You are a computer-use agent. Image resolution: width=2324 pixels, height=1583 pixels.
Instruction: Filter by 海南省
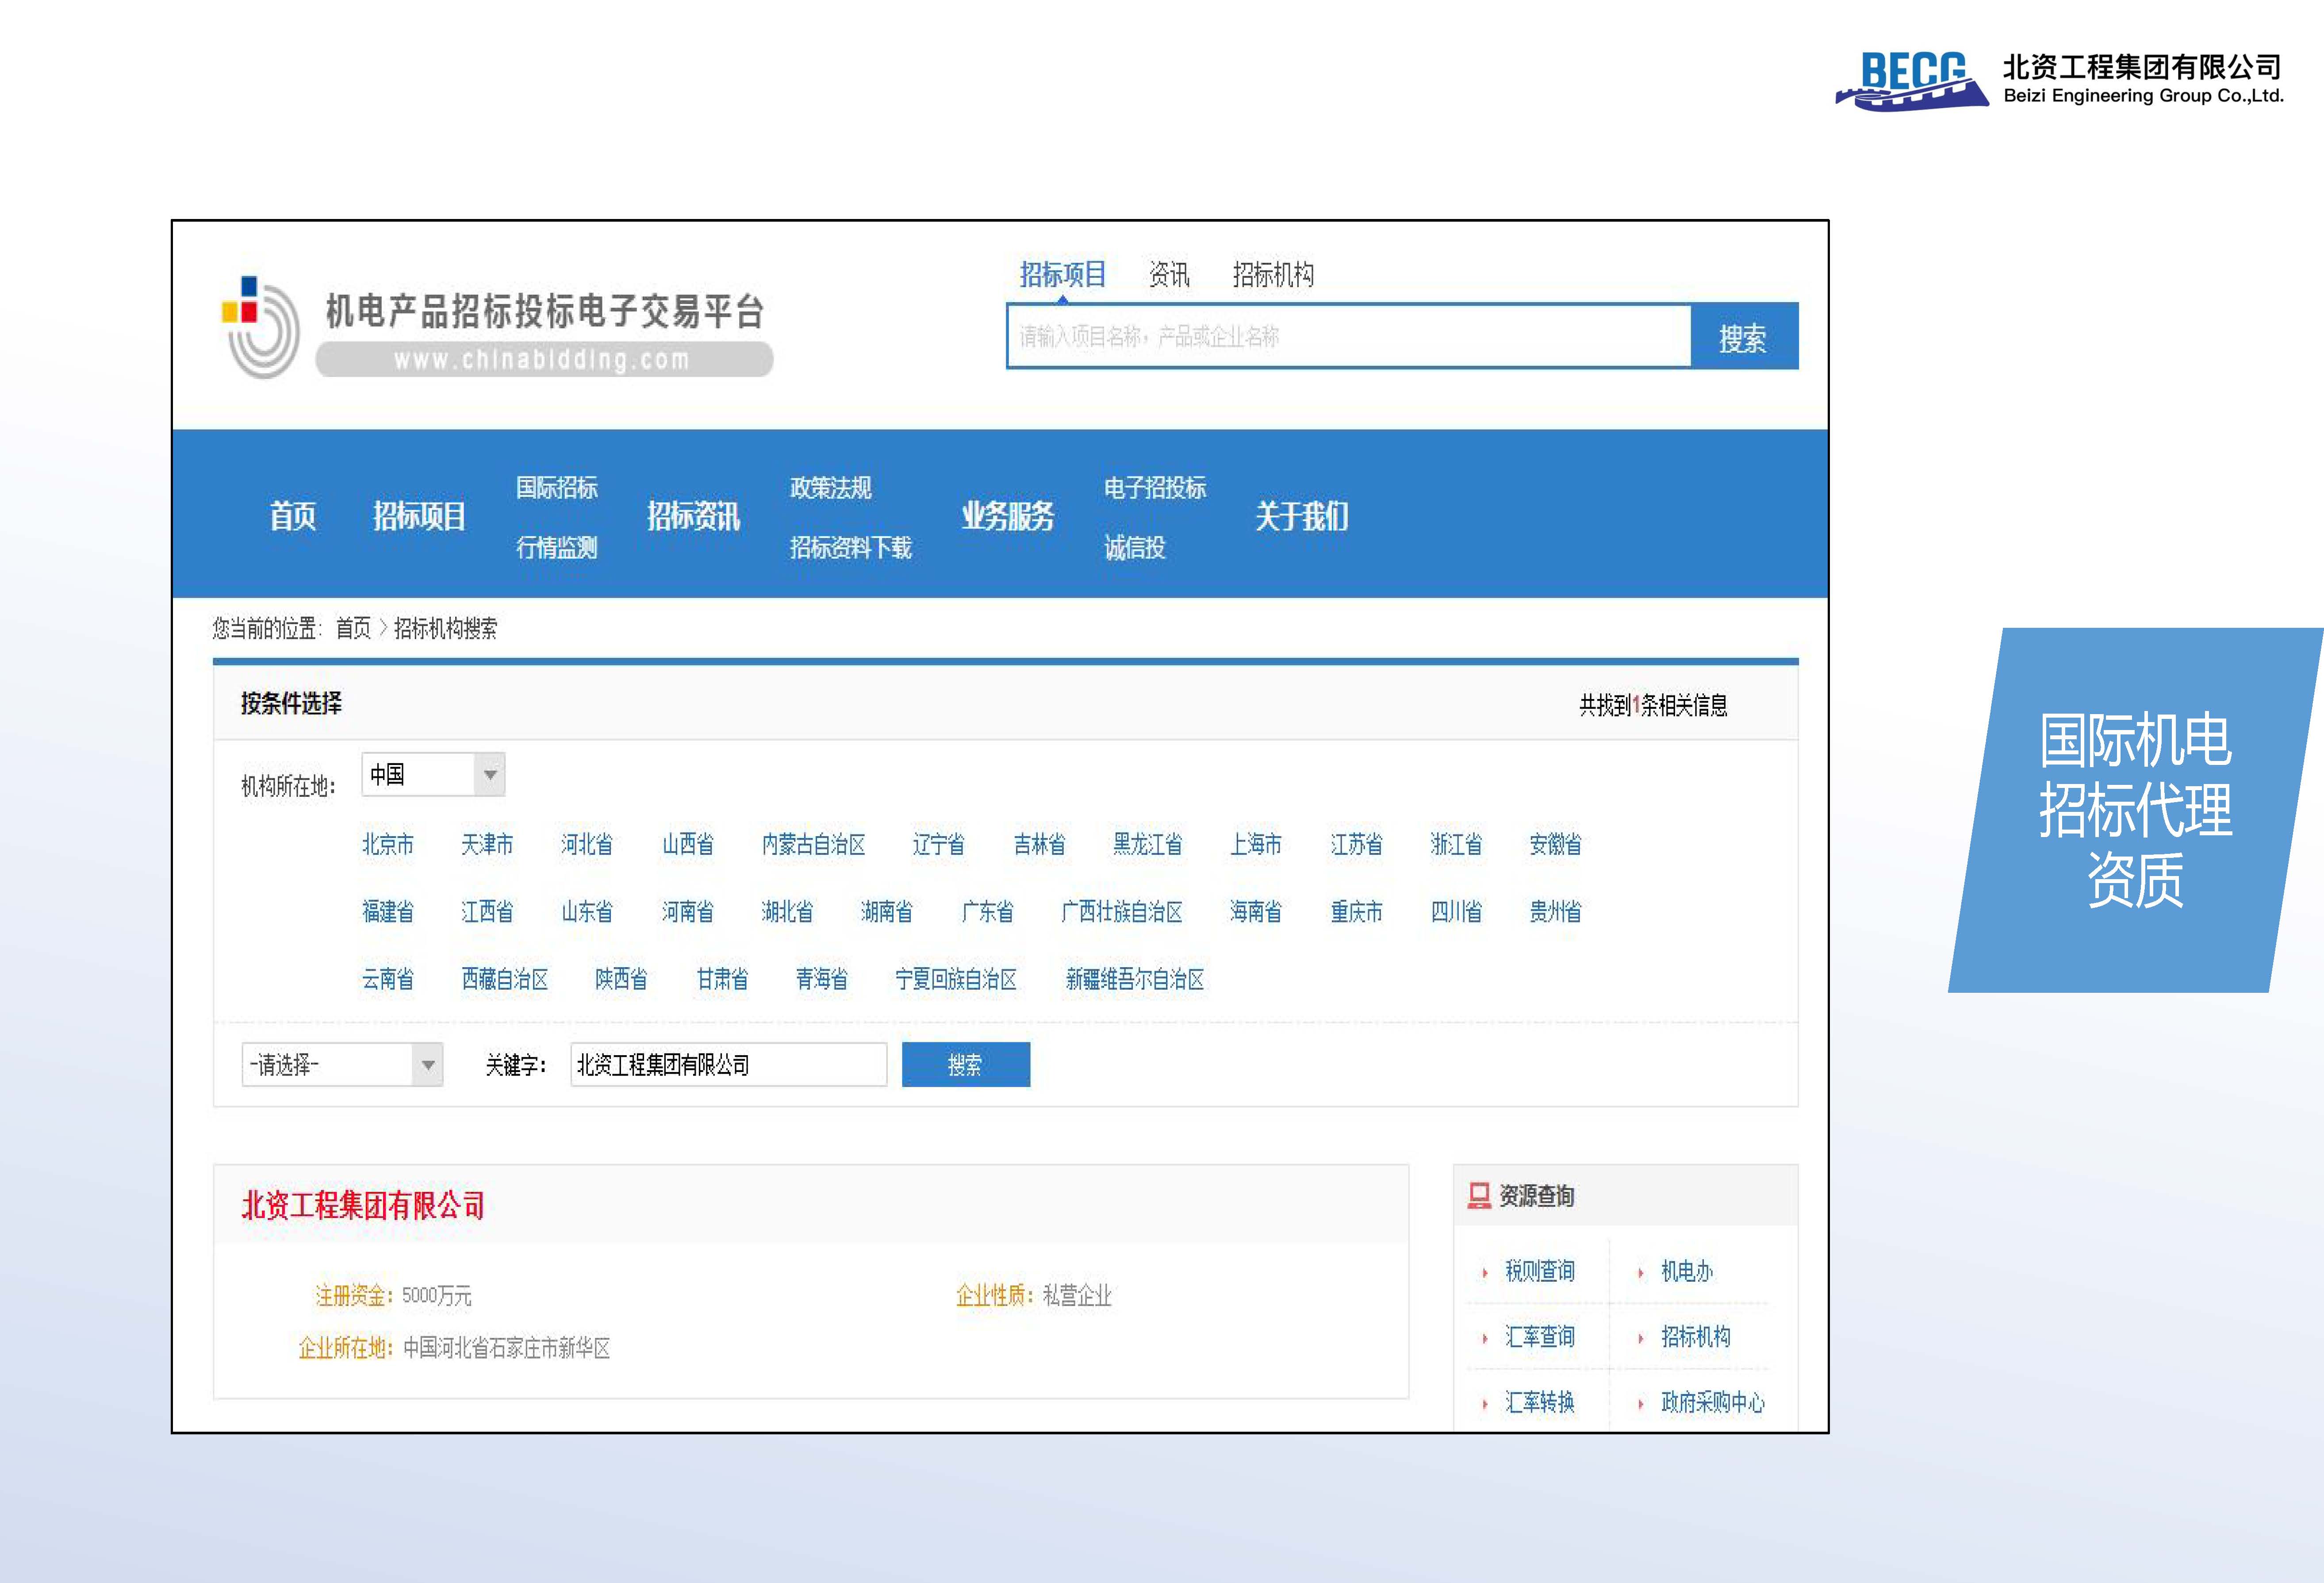(1256, 911)
